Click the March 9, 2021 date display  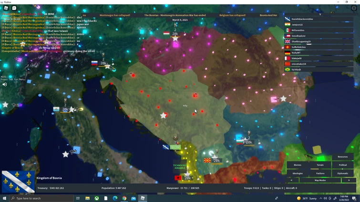tap(180, 20)
